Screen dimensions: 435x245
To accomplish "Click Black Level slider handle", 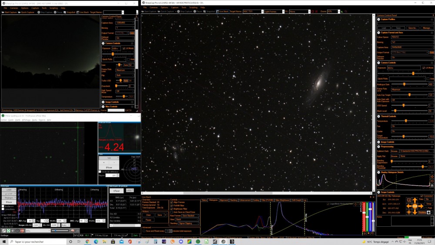I will pyautogui.click(x=395, y=111).
